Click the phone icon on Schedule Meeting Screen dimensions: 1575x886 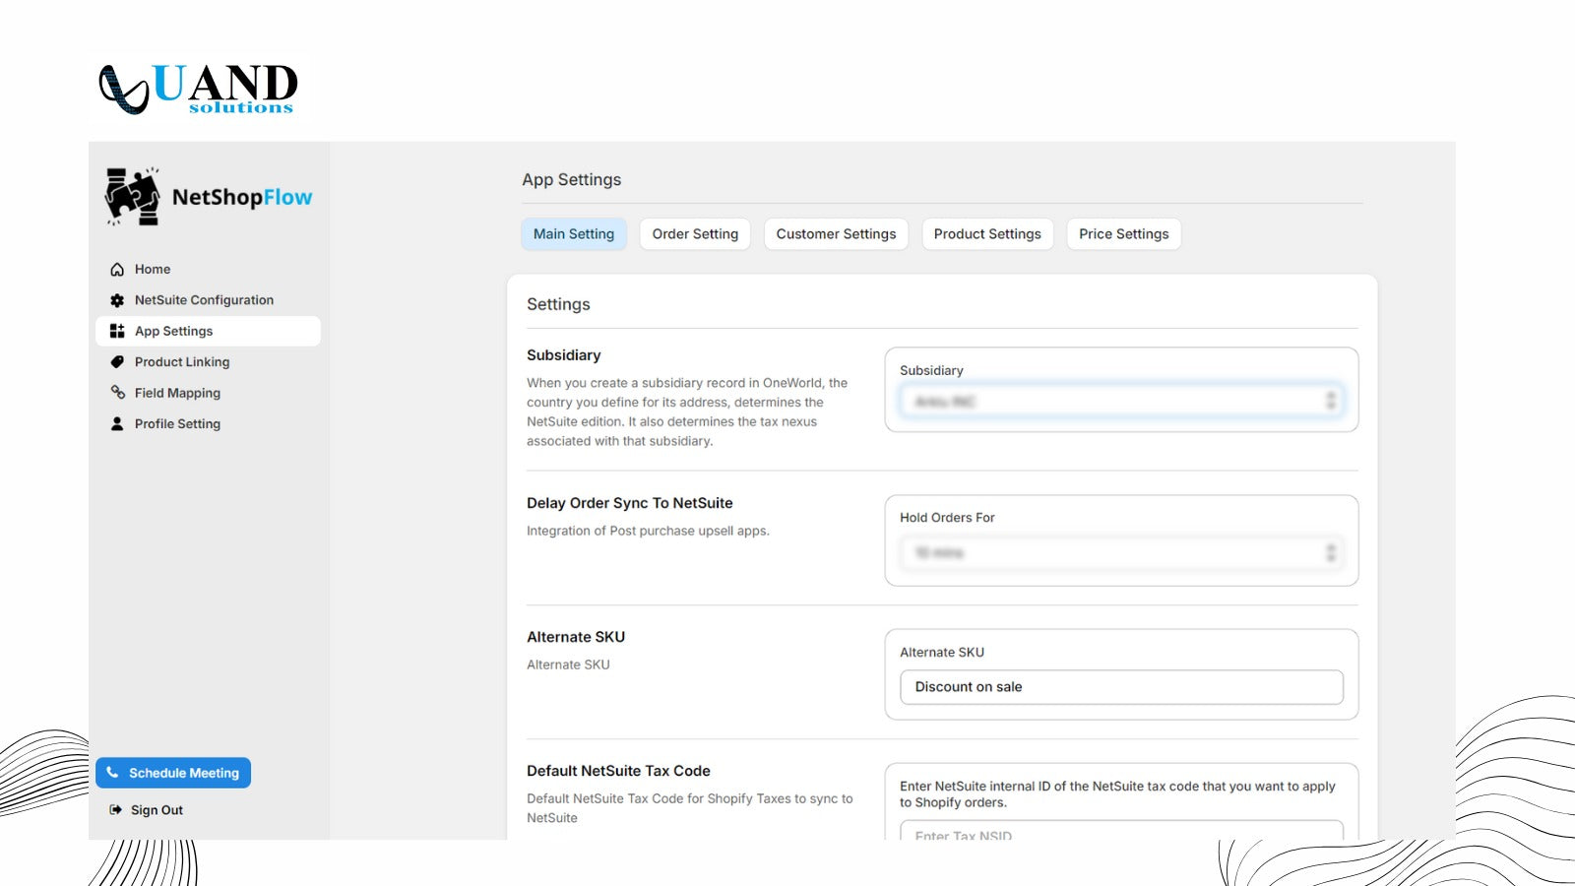(x=112, y=772)
